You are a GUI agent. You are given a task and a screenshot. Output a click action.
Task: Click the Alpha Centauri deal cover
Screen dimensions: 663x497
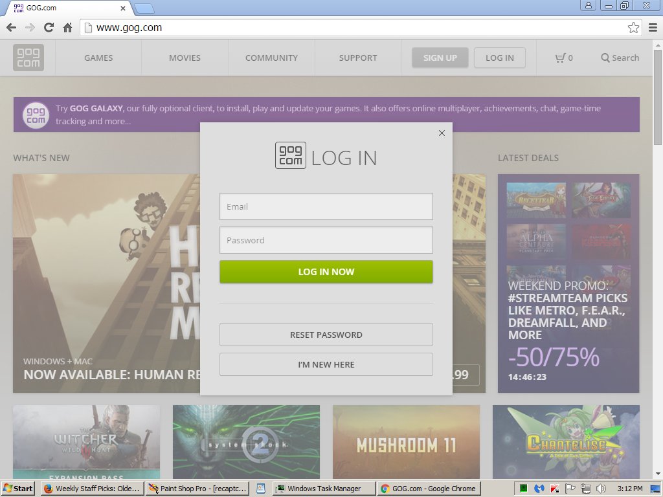click(536, 241)
